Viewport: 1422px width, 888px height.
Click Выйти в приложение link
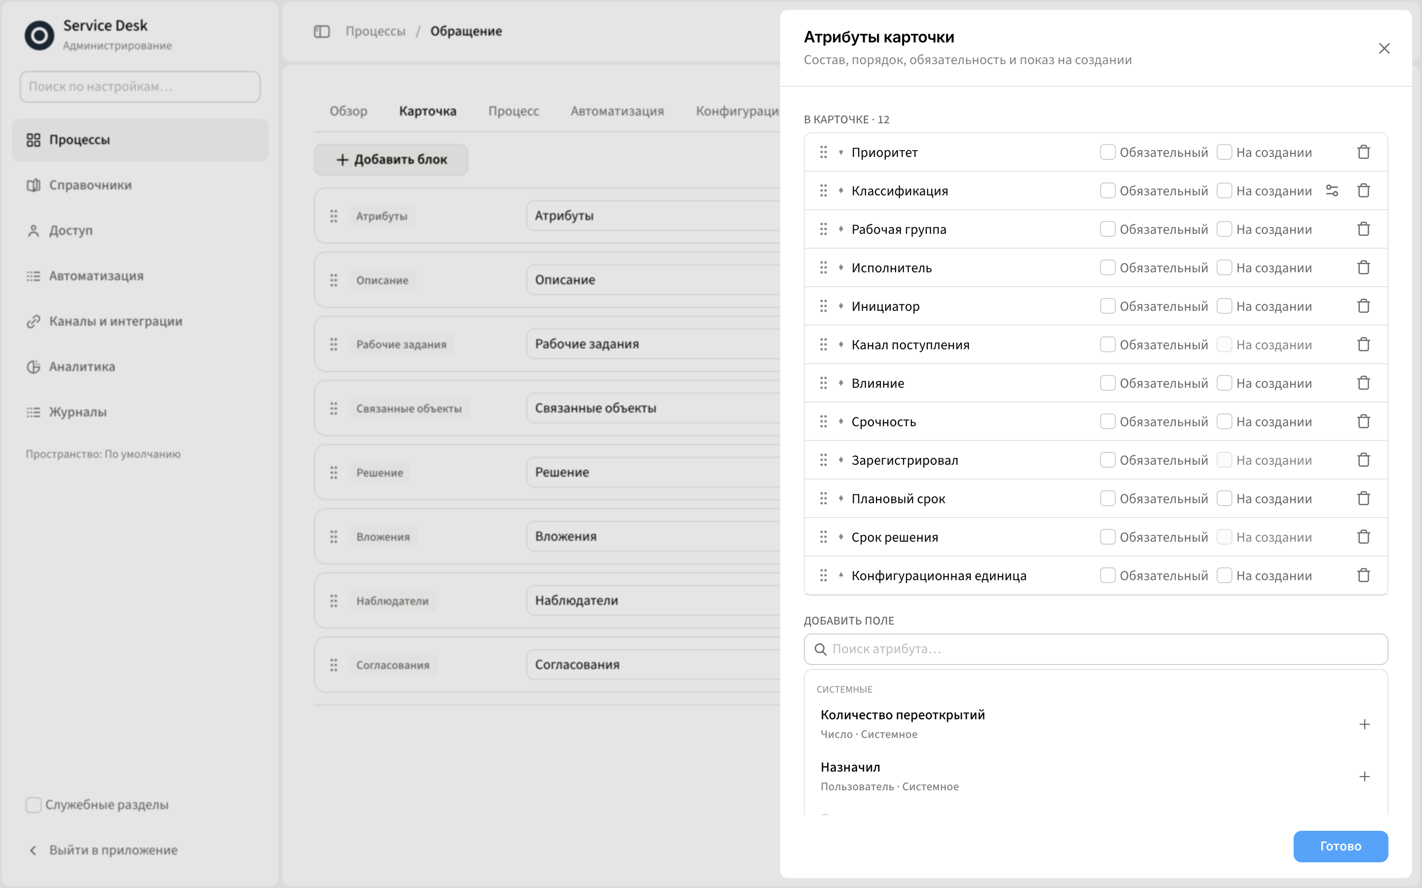[113, 850]
